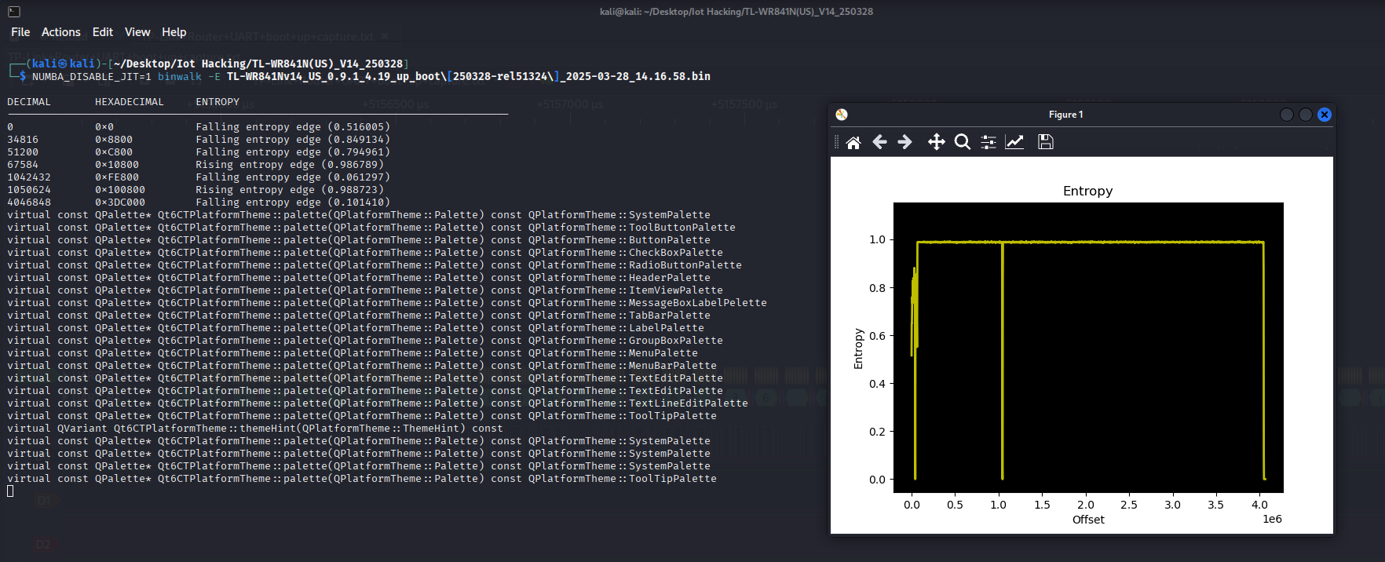Open Configure subplots sliders dialog
Screen dimensions: 1385x562
(989, 142)
